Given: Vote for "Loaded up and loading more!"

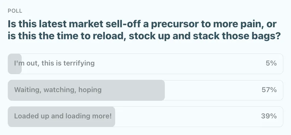Looking at the screenshot, I should pos(63,116).
